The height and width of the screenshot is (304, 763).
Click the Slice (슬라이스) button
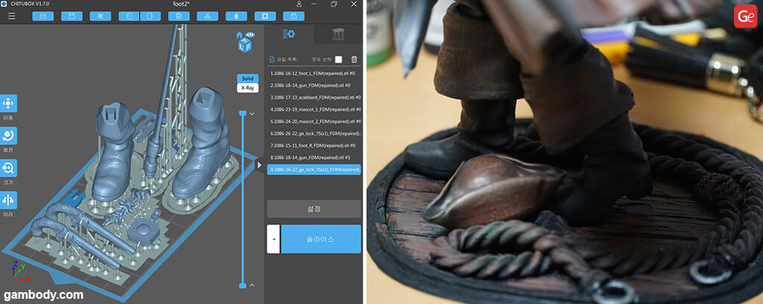click(x=320, y=239)
